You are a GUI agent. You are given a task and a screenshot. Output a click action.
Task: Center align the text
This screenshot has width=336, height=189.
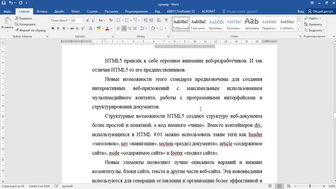(x=124, y=28)
